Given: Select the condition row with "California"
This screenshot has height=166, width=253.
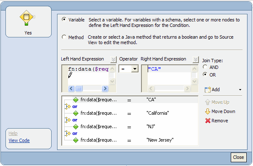Looking at the screenshot, I should [x=135, y=113].
